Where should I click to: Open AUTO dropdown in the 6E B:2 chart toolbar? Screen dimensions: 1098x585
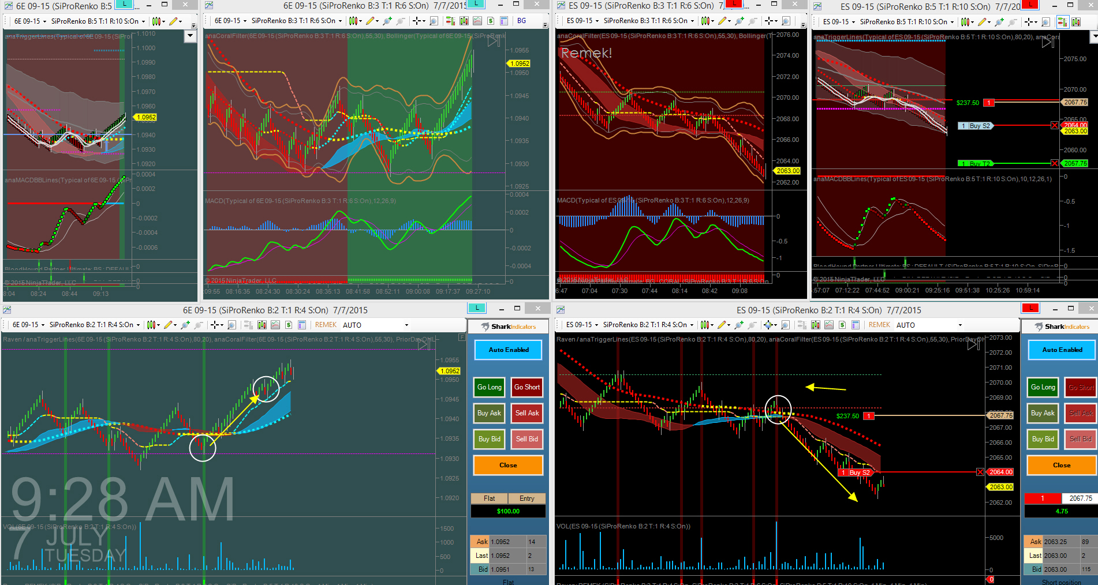click(375, 325)
